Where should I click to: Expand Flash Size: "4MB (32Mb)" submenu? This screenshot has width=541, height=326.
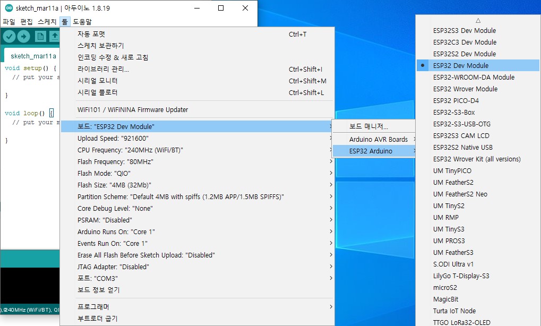pos(197,185)
